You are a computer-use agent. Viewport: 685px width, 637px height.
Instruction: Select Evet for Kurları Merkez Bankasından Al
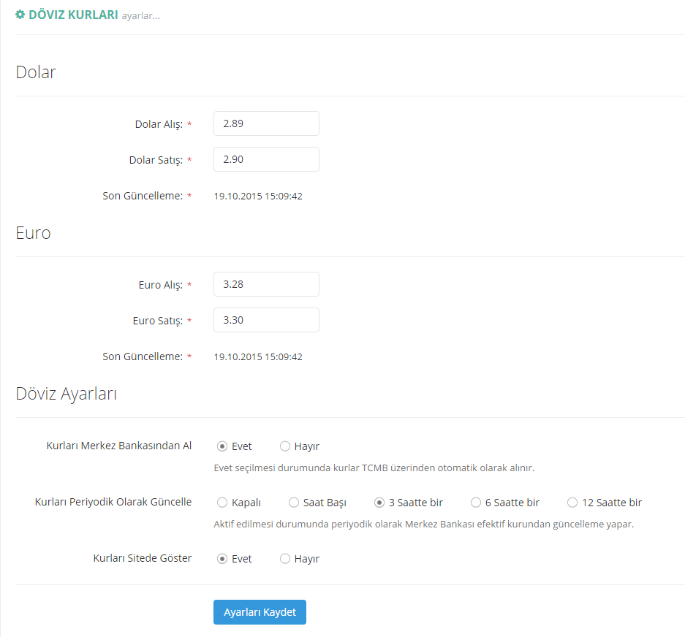click(x=222, y=446)
